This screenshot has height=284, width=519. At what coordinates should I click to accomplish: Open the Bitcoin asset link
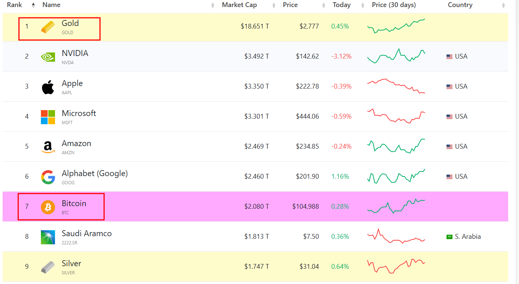[74, 204]
